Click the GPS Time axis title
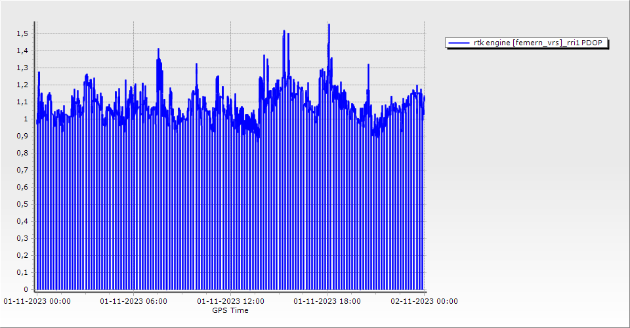Viewport: 630px width, 328px height. click(230, 310)
